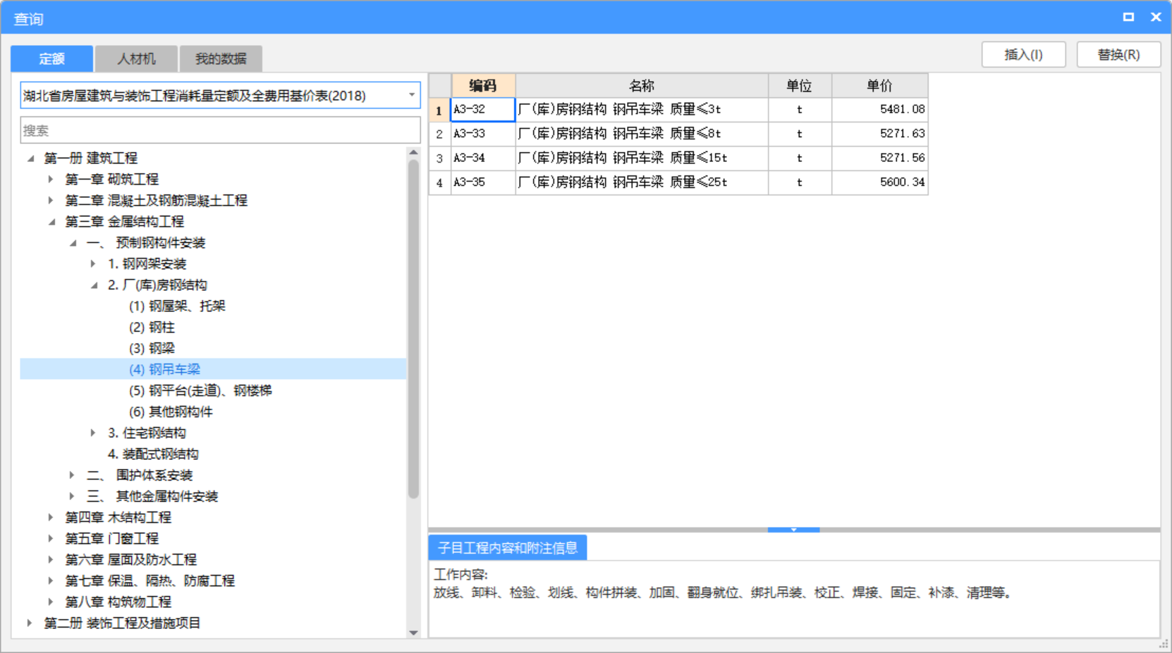Open the 子目工程内容和附注信息 tab
The height and width of the screenshot is (653, 1172).
508,547
